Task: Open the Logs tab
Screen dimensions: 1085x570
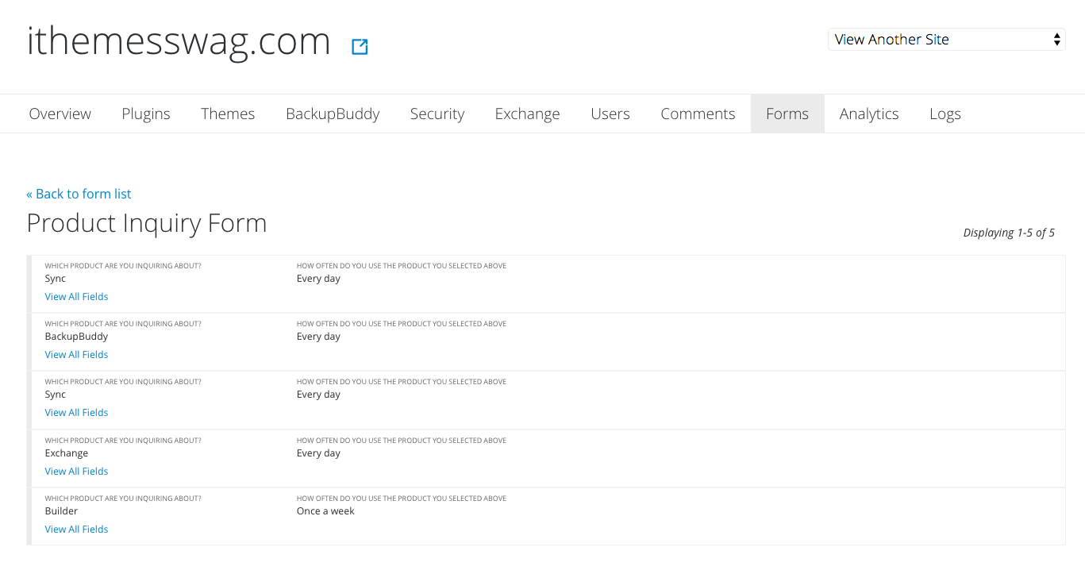Action: pyautogui.click(x=945, y=114)
